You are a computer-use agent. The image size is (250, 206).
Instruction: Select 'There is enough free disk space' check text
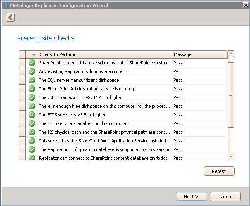pyautogui.click(x=105, y=106)
